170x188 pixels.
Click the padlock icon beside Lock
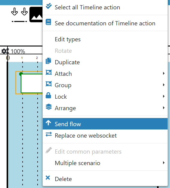pos(48,95)
